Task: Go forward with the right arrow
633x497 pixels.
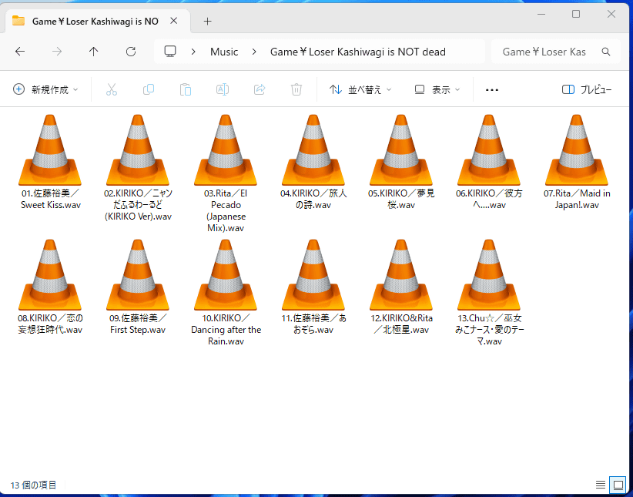Action: coord(57,52)
